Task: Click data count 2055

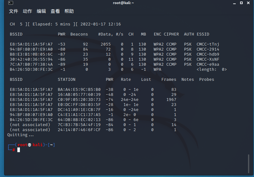Action: pos(106,44)
